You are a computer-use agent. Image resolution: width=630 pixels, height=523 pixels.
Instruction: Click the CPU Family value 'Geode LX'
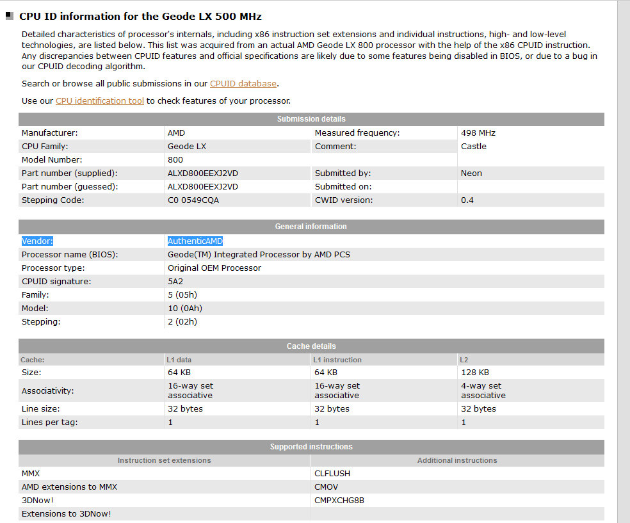pyautogui.click(x=187, y=146)
